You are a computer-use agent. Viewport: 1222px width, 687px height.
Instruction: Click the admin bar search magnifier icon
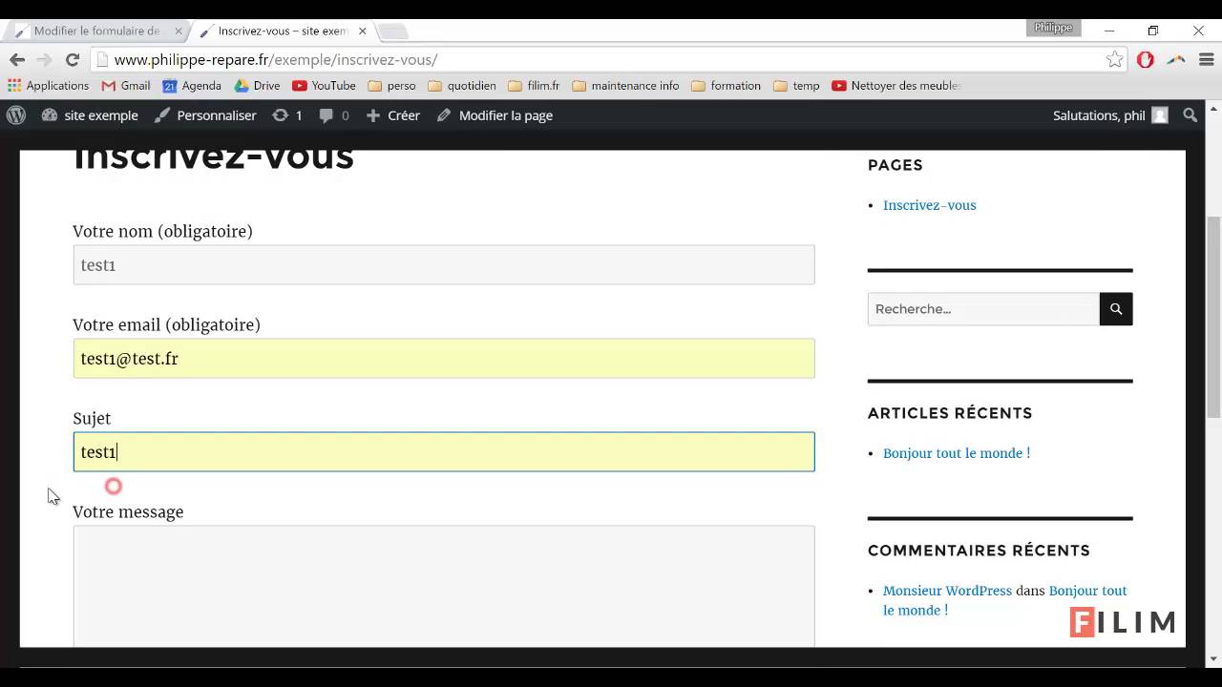click(x=1190, y=115)
